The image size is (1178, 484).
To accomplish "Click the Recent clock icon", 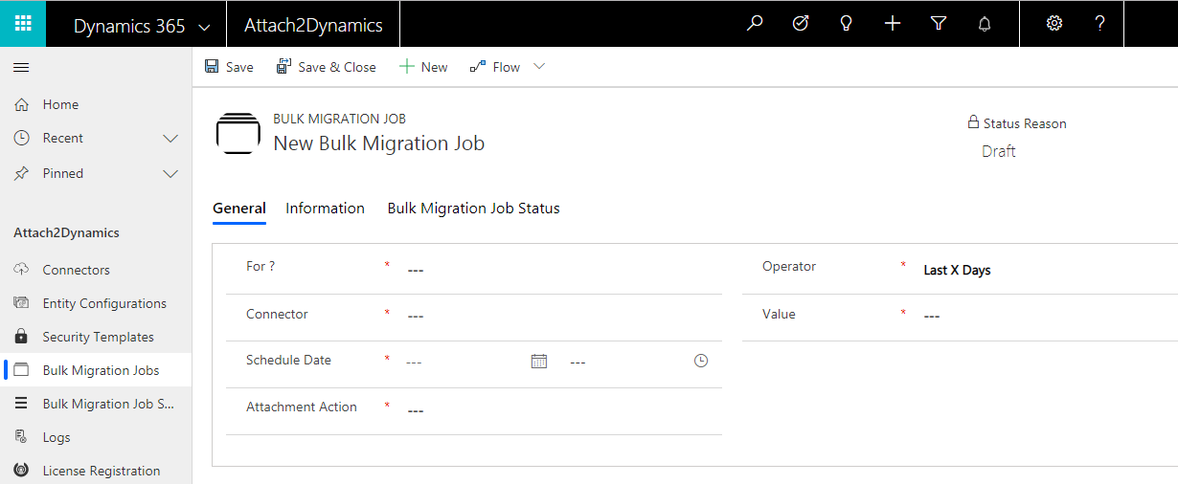I will tap(21, 138).
